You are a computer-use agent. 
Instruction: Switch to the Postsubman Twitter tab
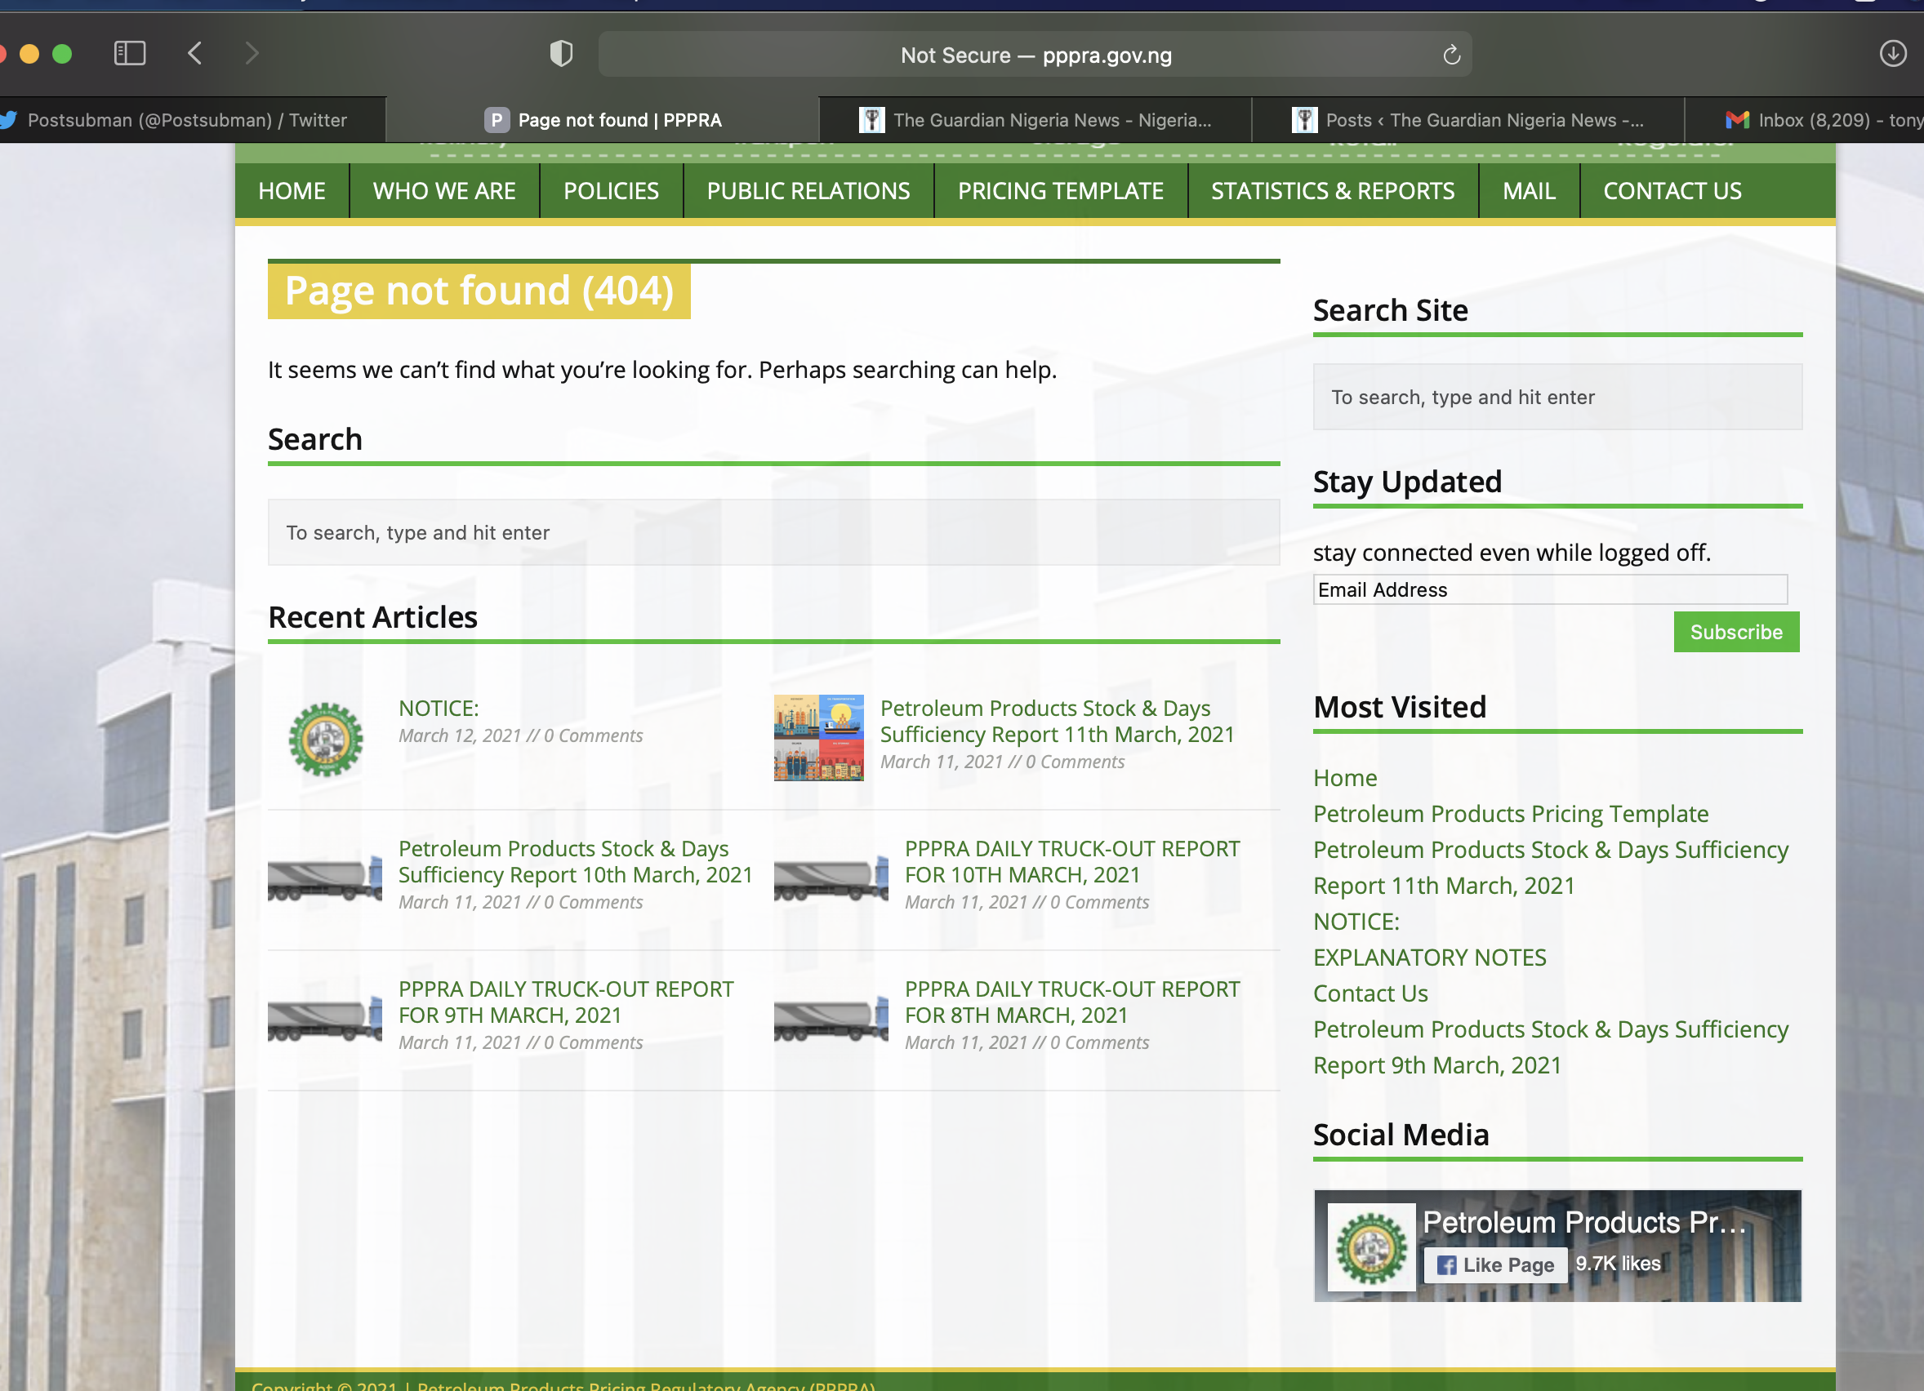pos(187,121)
